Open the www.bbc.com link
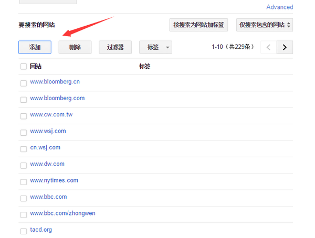This screenshot has height=238, width=315. click(48, 197)
